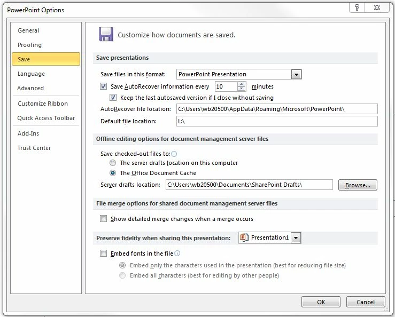Click the Cancel button
395x317 pixels.
pyautogui.click(x=366, y=302)
